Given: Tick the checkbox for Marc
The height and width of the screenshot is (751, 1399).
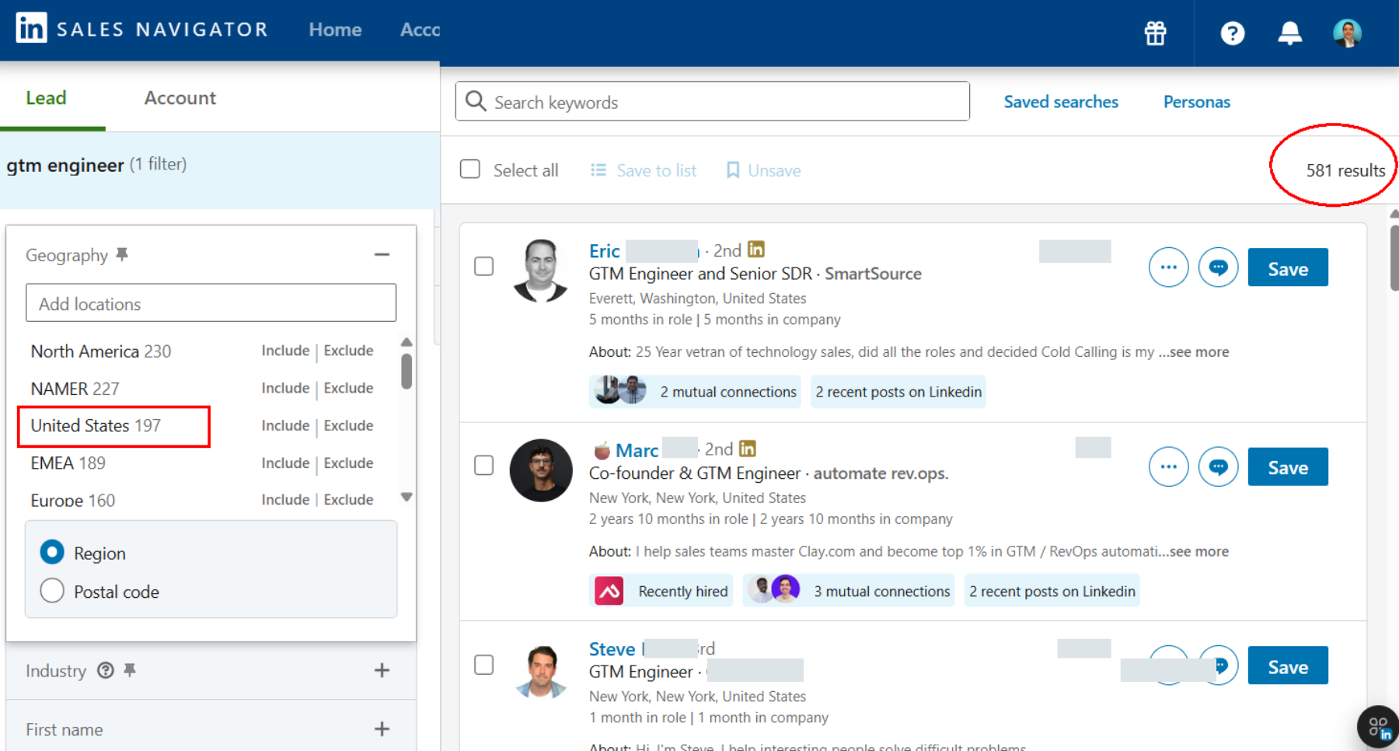Looking at the screenshot, I should [x=483, y=465].
